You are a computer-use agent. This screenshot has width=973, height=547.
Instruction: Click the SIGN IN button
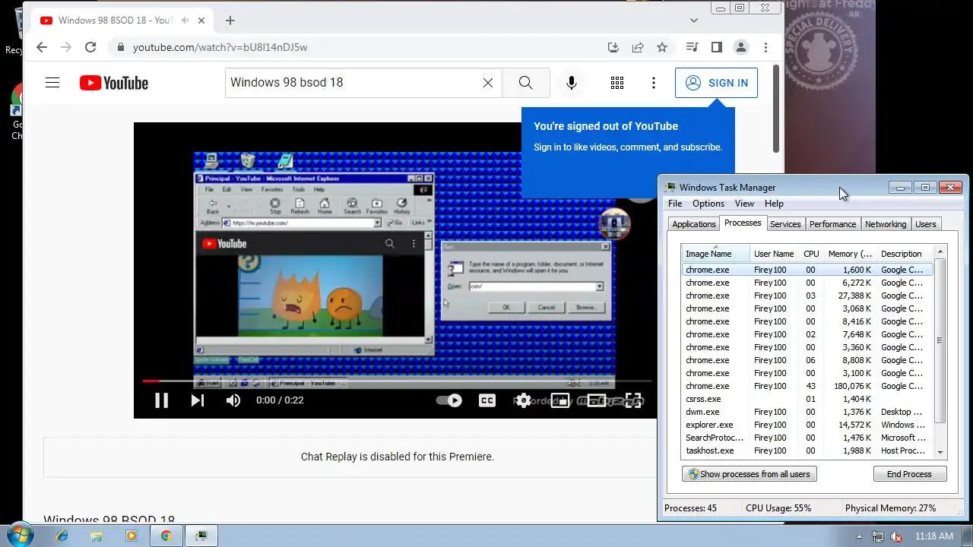717,83
